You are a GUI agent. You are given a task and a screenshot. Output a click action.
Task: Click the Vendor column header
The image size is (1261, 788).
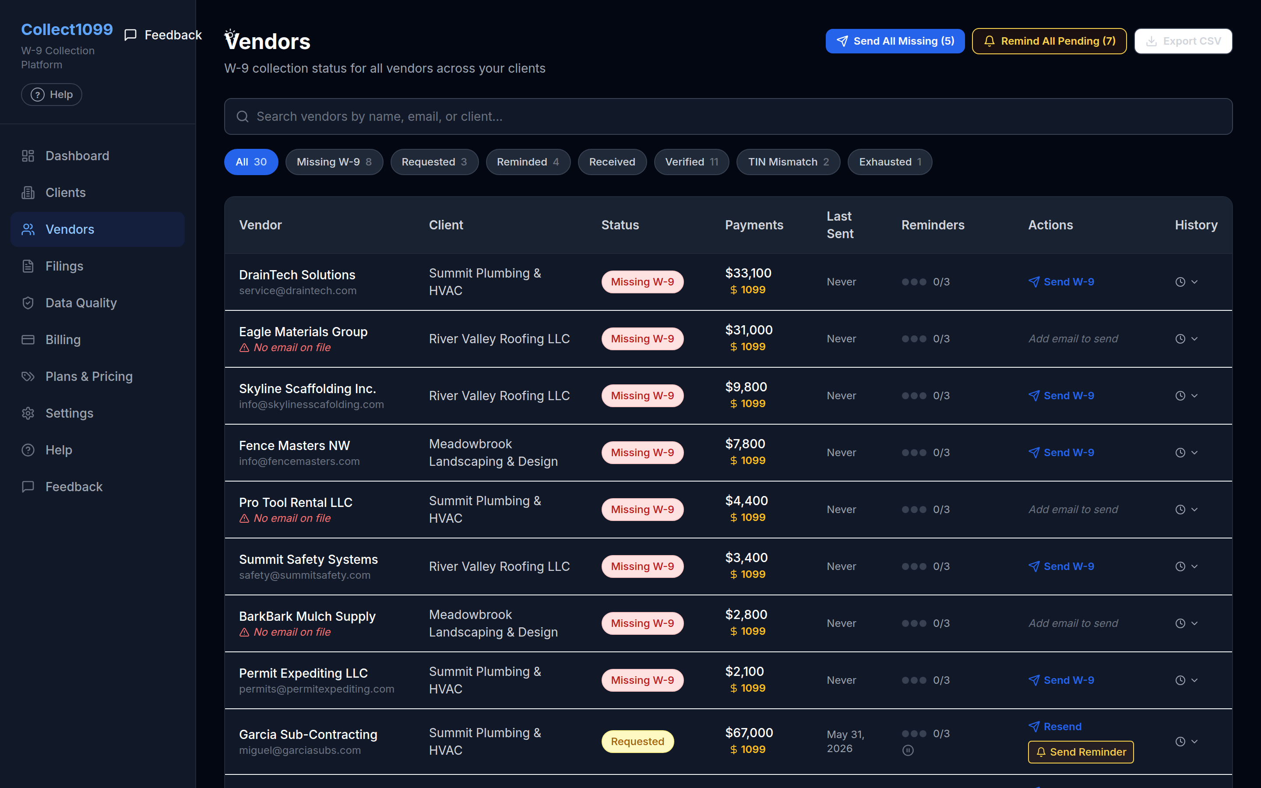(x=261, y=225)
